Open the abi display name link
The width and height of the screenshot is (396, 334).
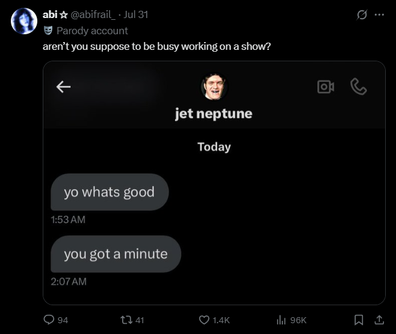pos(50,14)
